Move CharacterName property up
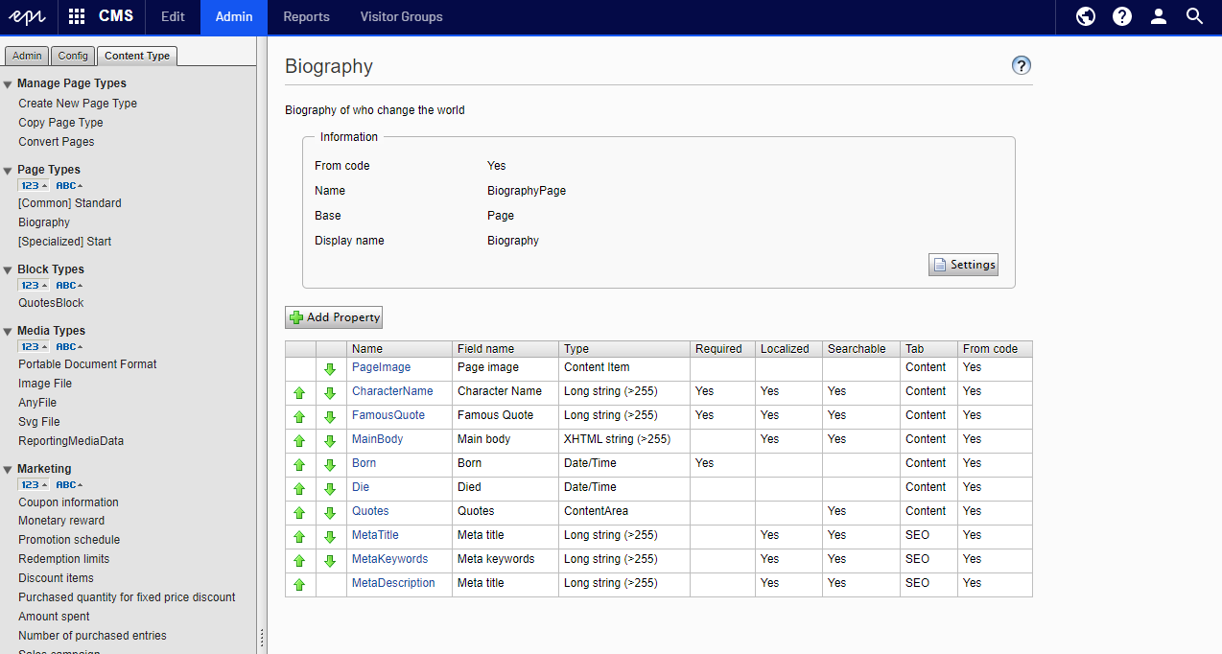 298,393
